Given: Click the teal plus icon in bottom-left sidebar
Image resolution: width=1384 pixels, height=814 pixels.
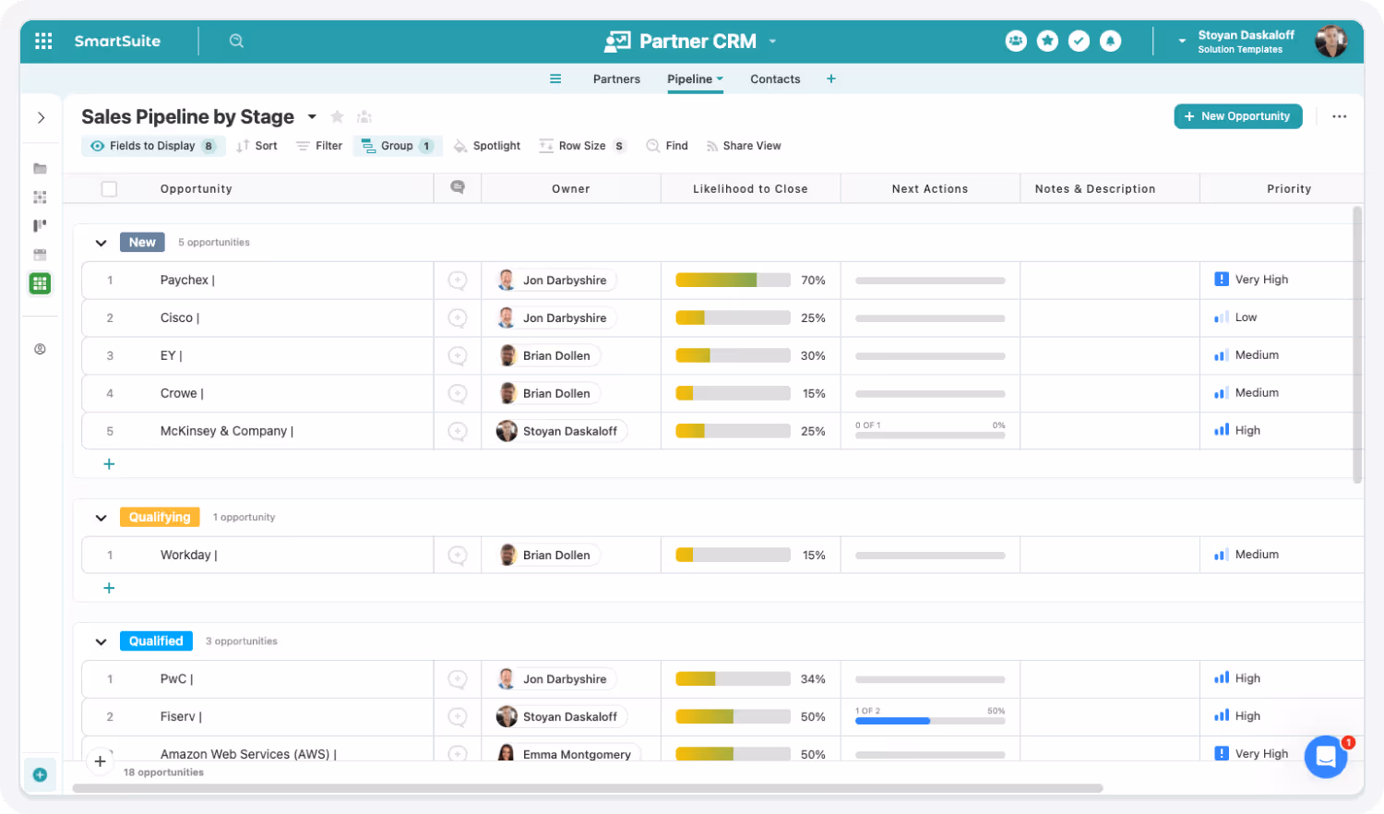Looking at the screenshot, I should point(40,774).
